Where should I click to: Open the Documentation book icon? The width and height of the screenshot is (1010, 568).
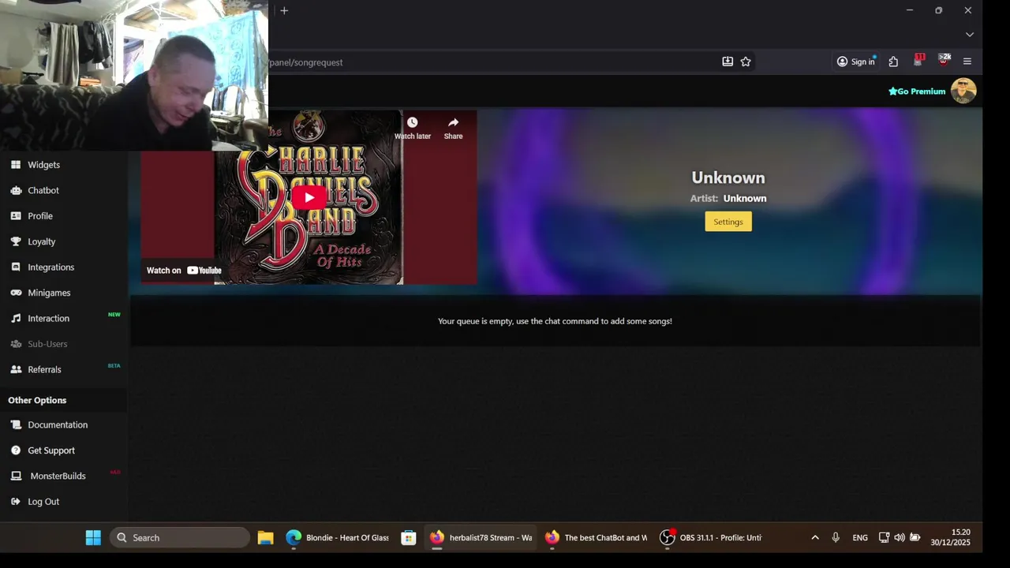[16, 425]
